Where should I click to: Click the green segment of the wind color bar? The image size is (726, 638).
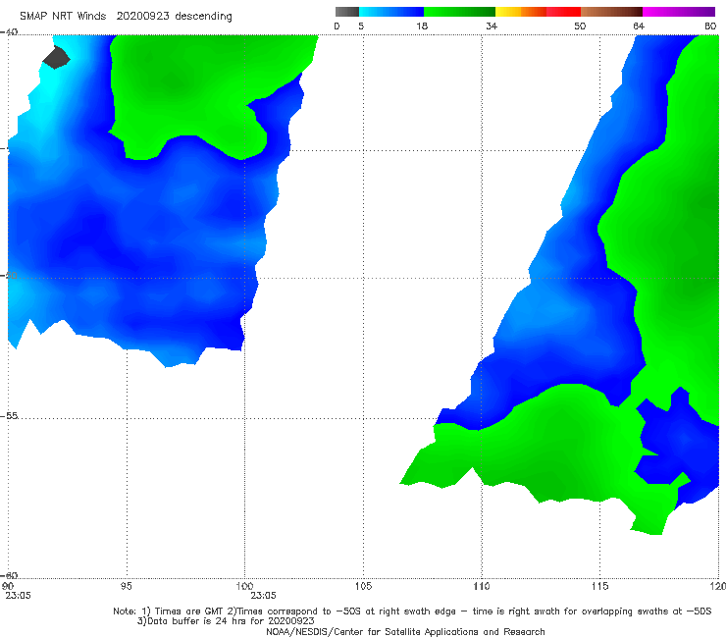click(459, 12)
